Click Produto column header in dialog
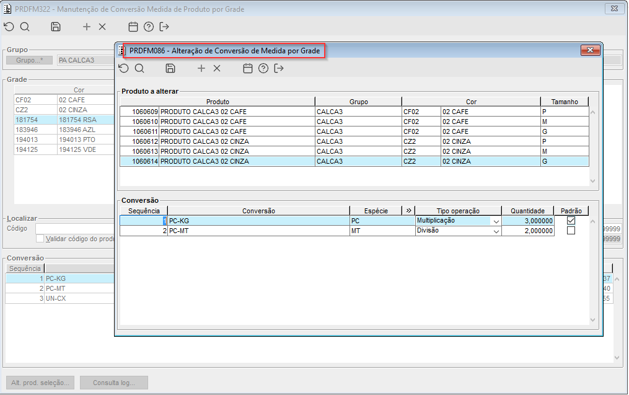The height and width of the screenshot is (395, 629). click(218, 102)
